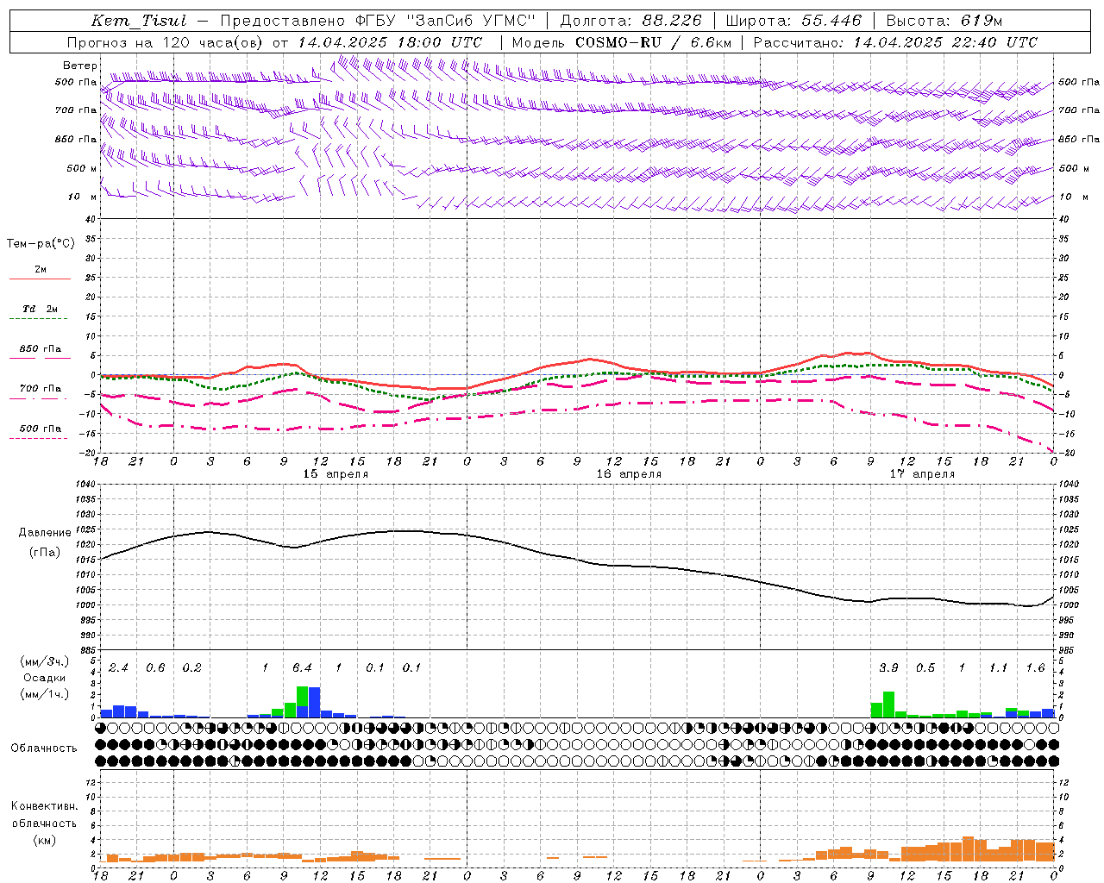Click the tallest green bar under 3.9
This screenshot has height=883, width=1104.
888,705
